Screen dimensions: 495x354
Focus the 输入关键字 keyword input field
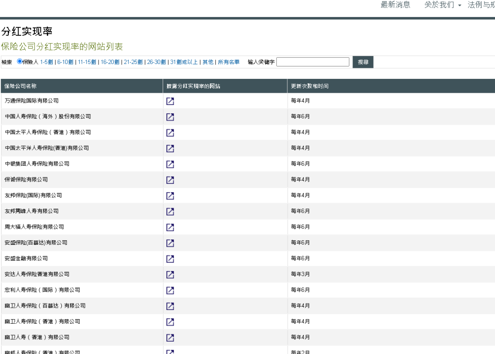(313, 62)
